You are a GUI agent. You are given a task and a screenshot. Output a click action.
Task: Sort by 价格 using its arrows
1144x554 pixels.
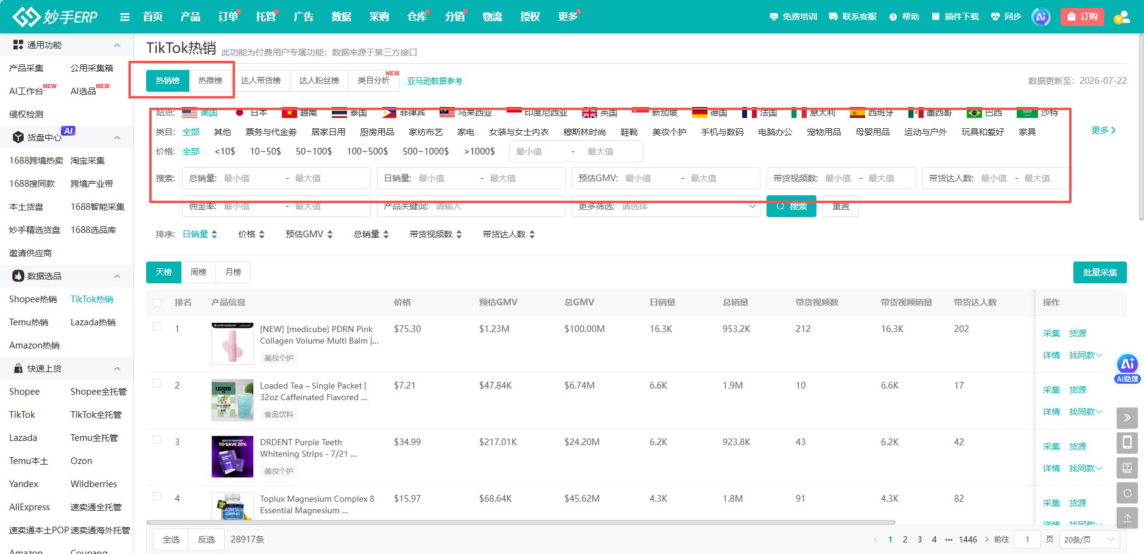click(x=262, y=234)
